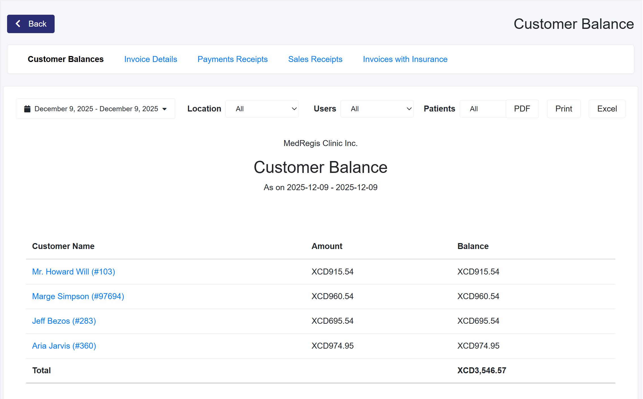
Task: Open Mr. Howard Will customer link
Action: (x=74, y=272)
